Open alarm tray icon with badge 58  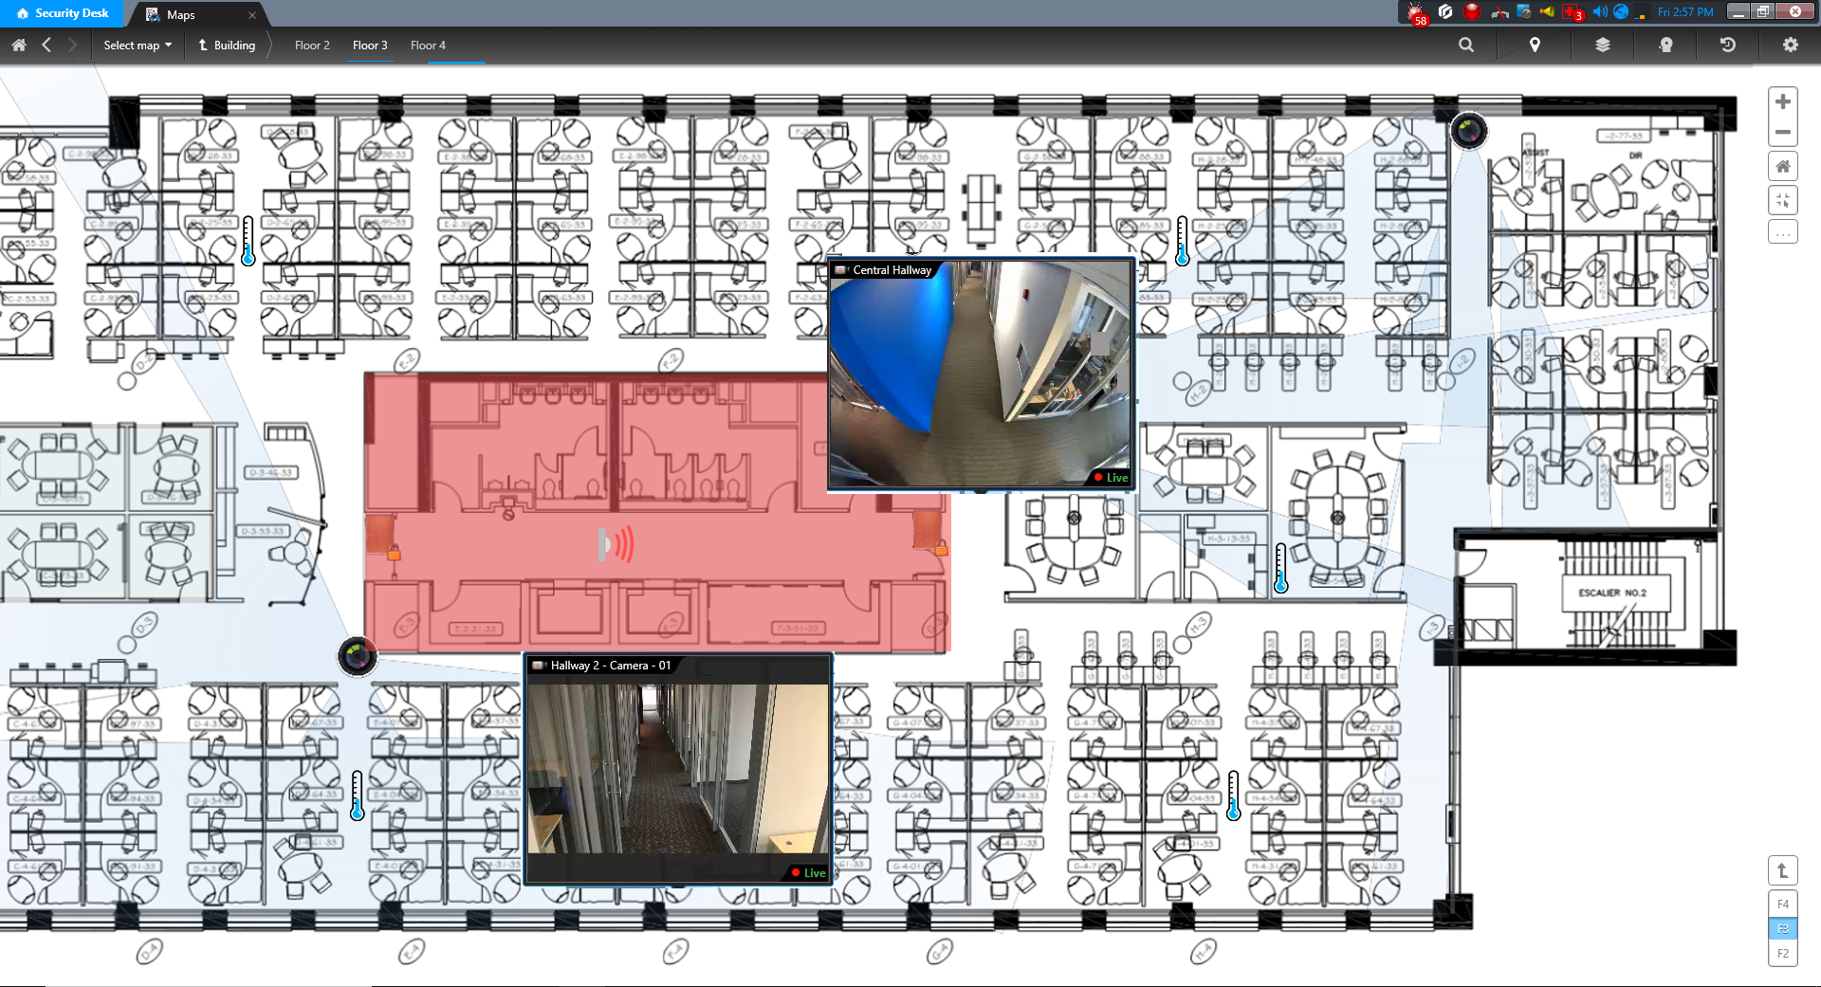pyautogui.click(x=1417, y=13)
